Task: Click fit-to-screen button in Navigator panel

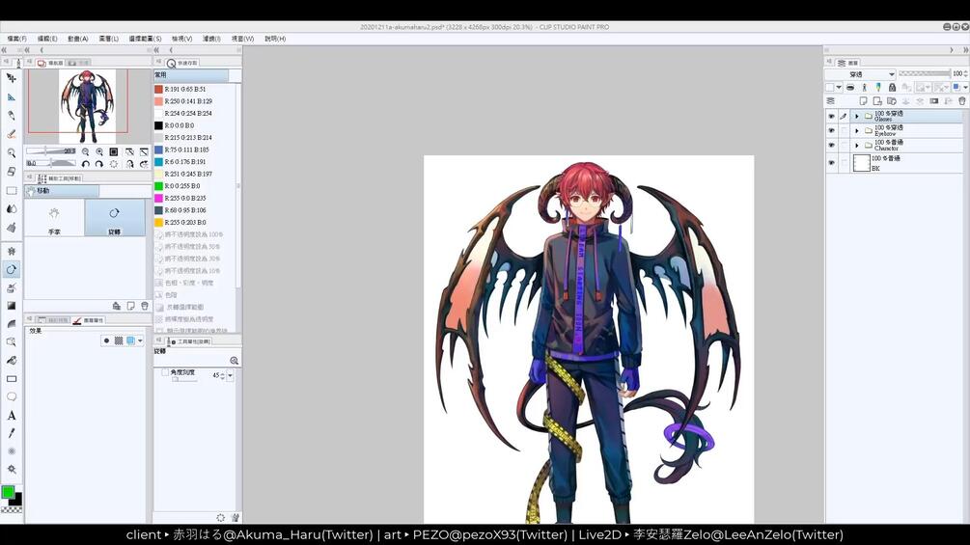Action: pyautogui.click(x=114, y=151)
